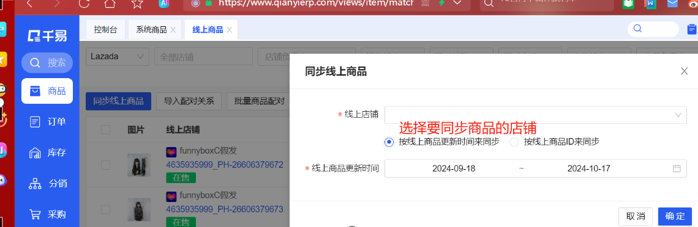The image size is (698, 227).
Task: Open the 采购 purchasing menu in sidebar
Action: tap(47, 215)
